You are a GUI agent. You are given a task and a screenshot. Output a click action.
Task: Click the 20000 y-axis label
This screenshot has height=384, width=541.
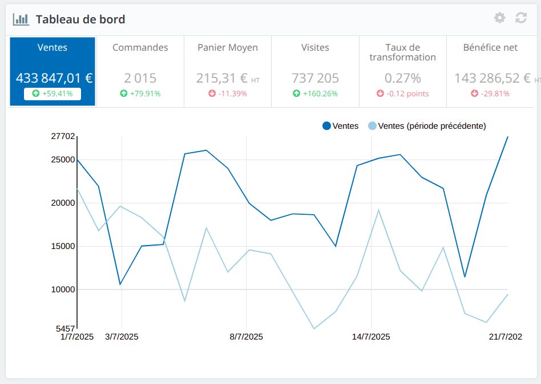[x=63, y=203]
